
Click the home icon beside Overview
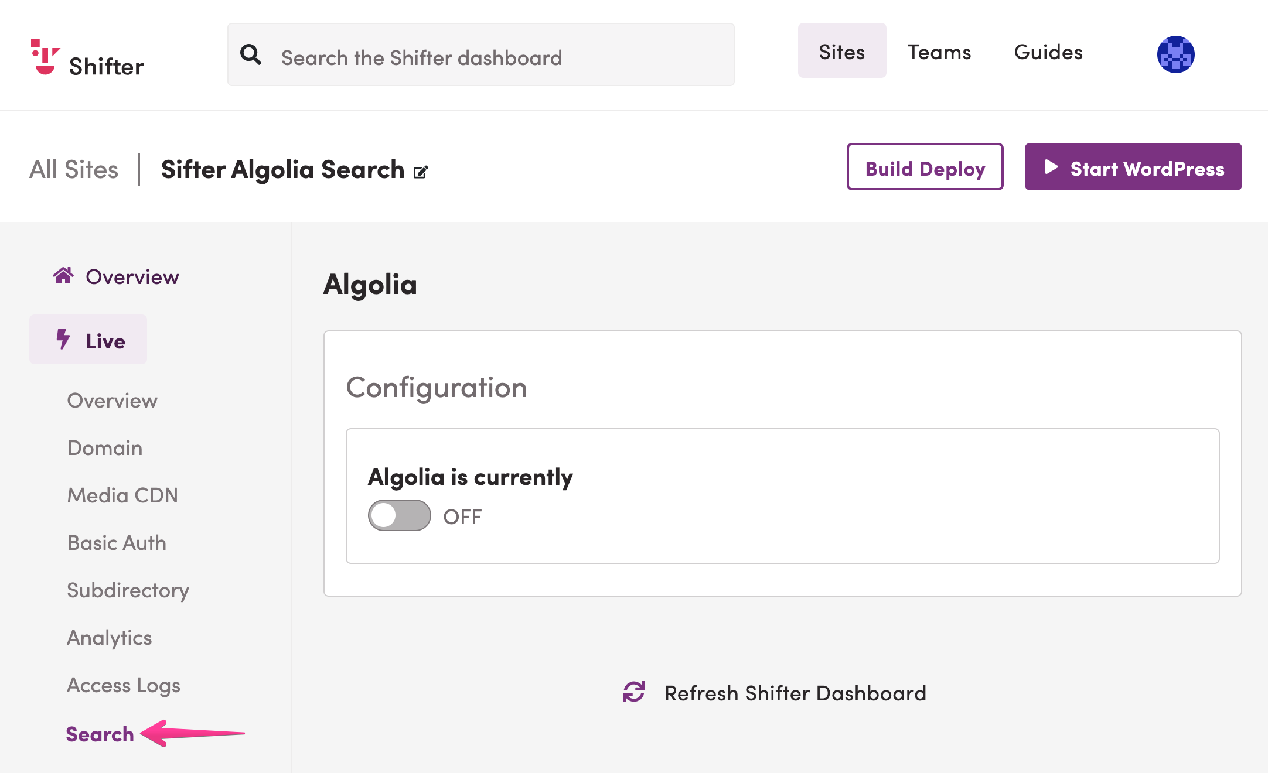(x=63, y=275)
